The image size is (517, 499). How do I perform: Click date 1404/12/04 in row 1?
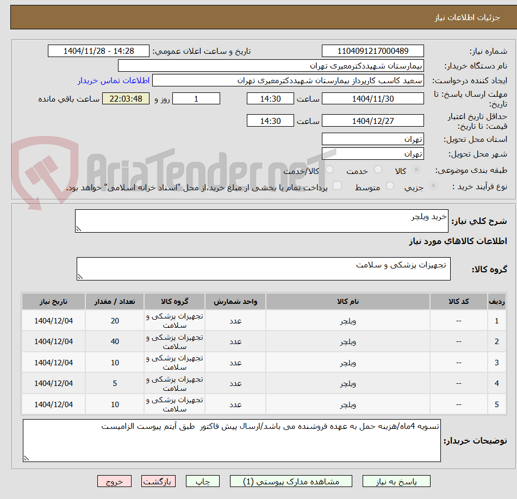[x=53, y=321]
